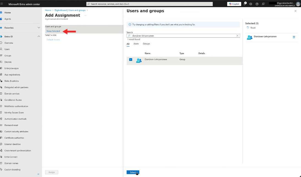Navigate to Multifactor authentication settings
301x177 pixels.
(x=17, y=106)
